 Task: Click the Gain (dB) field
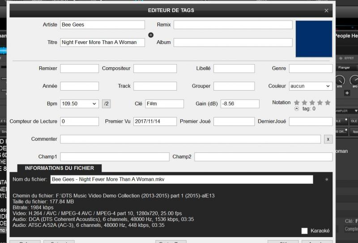pyautogui.click(x=240, y=104)
